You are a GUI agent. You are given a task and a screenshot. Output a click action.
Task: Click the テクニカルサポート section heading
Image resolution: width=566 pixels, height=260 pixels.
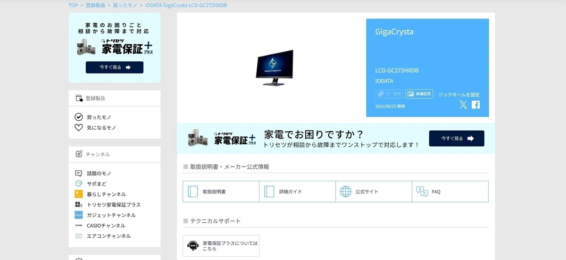point(215,221)
